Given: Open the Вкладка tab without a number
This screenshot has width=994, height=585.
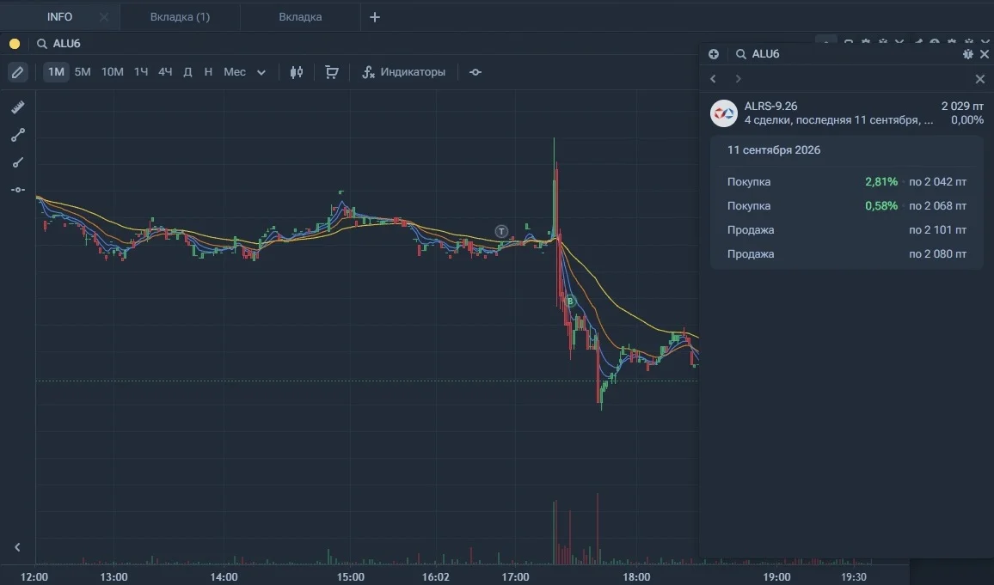Looking at the screenshot, I should tap(300, 17).
